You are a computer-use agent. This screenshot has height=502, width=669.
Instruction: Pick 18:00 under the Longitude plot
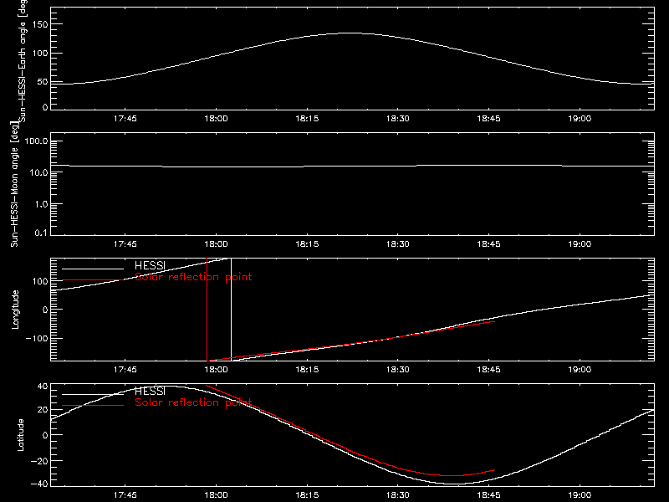pos(216,370)
